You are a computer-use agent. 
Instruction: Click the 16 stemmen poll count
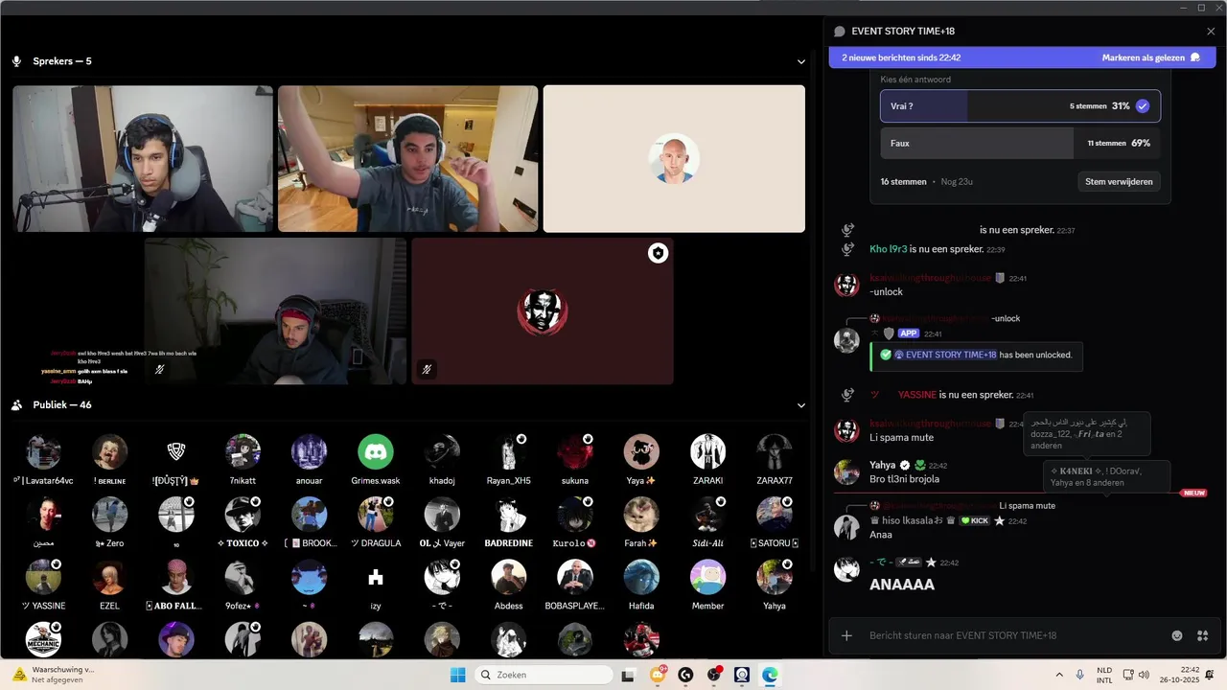click(904, 181)
